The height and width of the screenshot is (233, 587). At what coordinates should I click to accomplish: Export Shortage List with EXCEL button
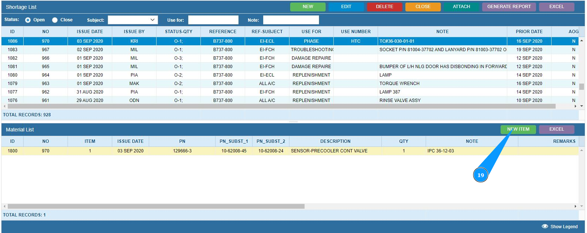(x=556, y=7)
